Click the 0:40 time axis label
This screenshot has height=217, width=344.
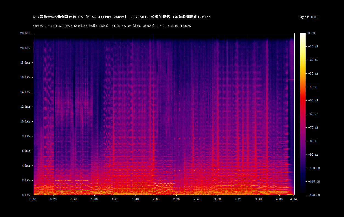[x=74, y=199]
